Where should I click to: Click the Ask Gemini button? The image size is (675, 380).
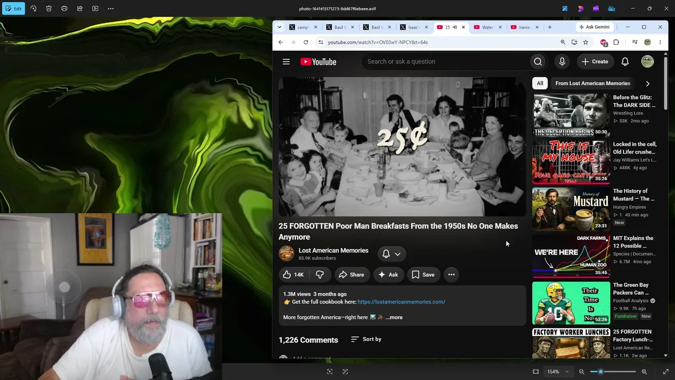point(594,27)
